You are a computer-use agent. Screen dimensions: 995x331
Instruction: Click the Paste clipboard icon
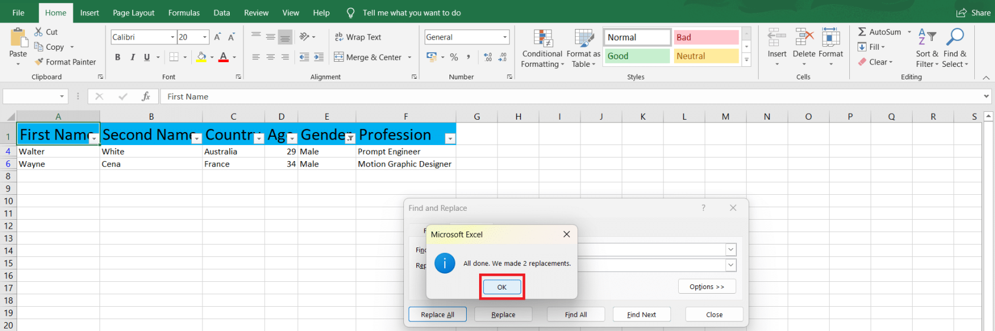(x=18, y=38)
